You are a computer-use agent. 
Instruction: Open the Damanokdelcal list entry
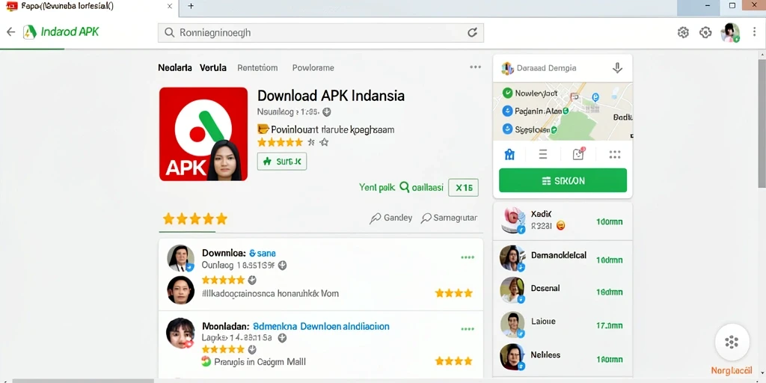pos(563,258)
